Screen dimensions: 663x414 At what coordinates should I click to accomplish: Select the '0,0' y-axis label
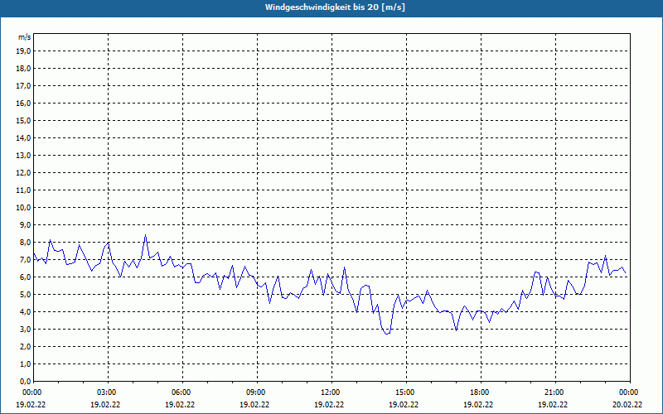(x=25, y=381)
